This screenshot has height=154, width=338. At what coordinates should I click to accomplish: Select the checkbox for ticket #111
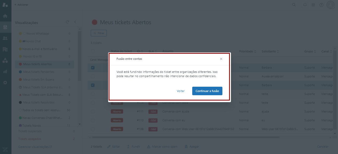[93, 112]
